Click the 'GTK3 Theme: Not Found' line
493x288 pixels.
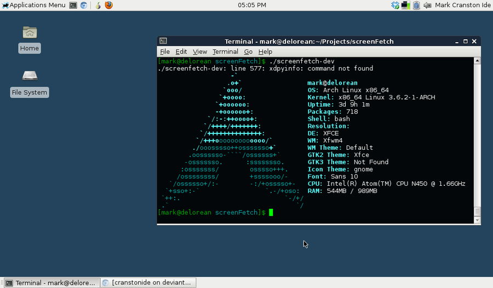[x=348, y=162]
